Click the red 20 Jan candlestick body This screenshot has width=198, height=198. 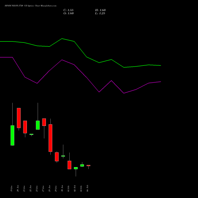pos(19,118)
